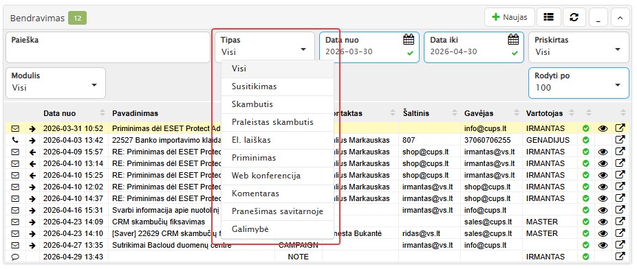Click incoming arrow of 2026-04-09 15:57 row

pyautogui.click(x=33, y=152)
